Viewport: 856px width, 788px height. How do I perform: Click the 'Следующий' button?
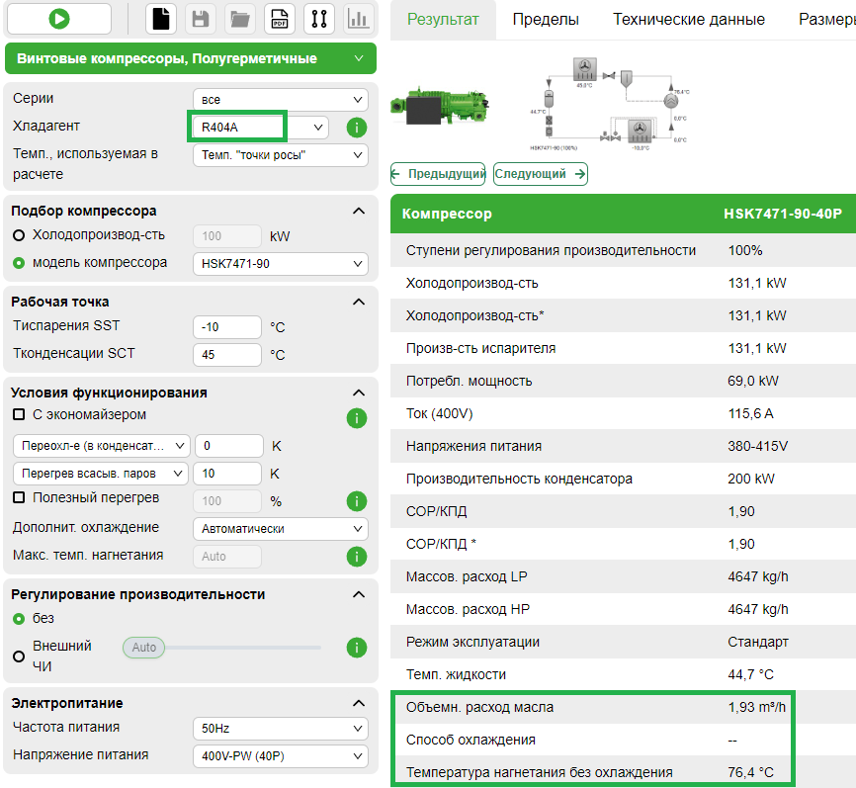pyautogui.click(x=540, y=174)
